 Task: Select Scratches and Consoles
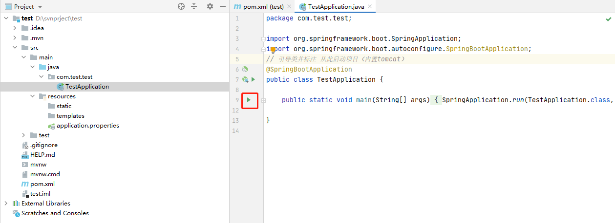point(55,213)
